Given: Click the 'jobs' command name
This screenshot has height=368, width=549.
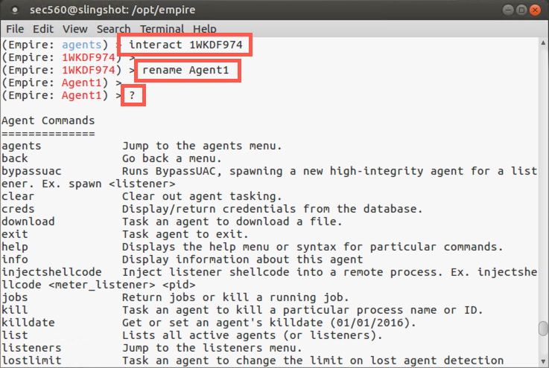Looking at the screenshot, I should [15, 298].
